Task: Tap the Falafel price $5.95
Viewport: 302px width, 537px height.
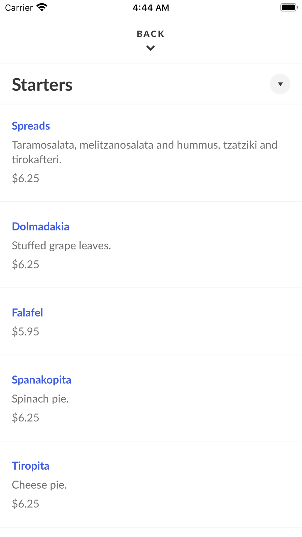Action: [26, 332]
